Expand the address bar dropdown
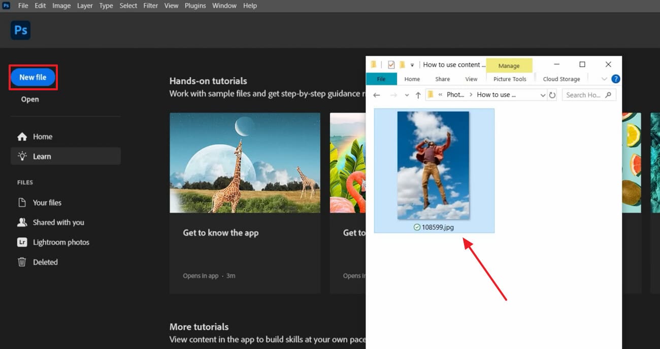This screenshot has width=660, height=349. [542, 95]
